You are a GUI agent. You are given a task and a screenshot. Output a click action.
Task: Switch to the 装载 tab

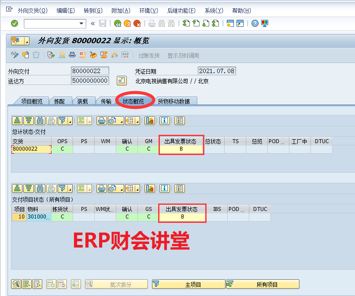84,100
